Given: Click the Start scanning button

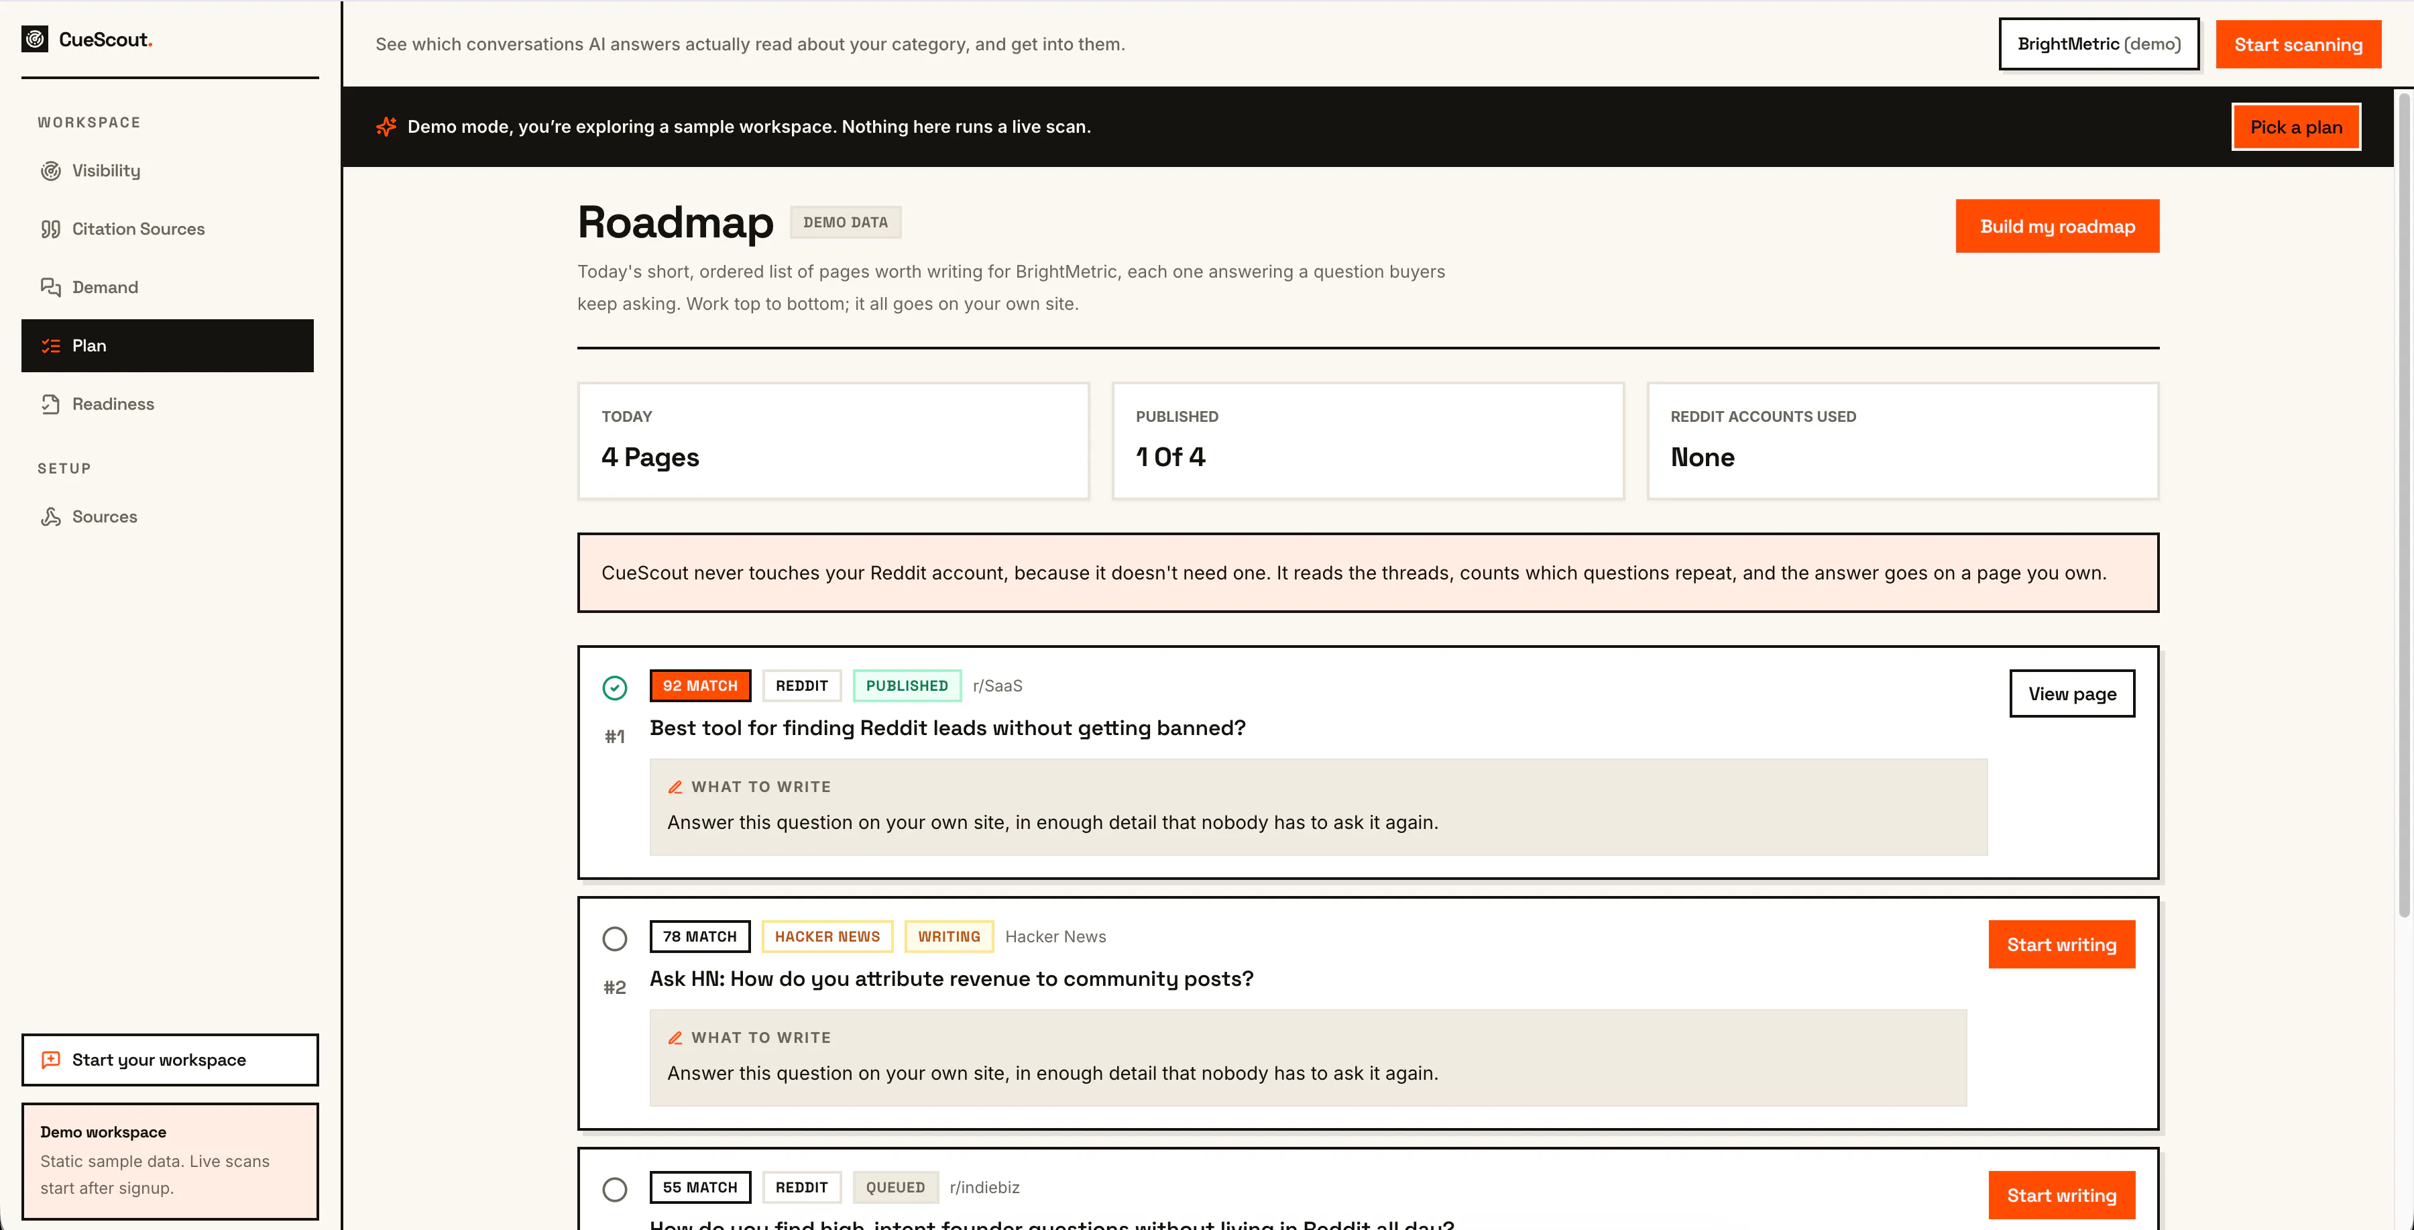Looking at the screenshot, I should click(x=2298, y=44).
